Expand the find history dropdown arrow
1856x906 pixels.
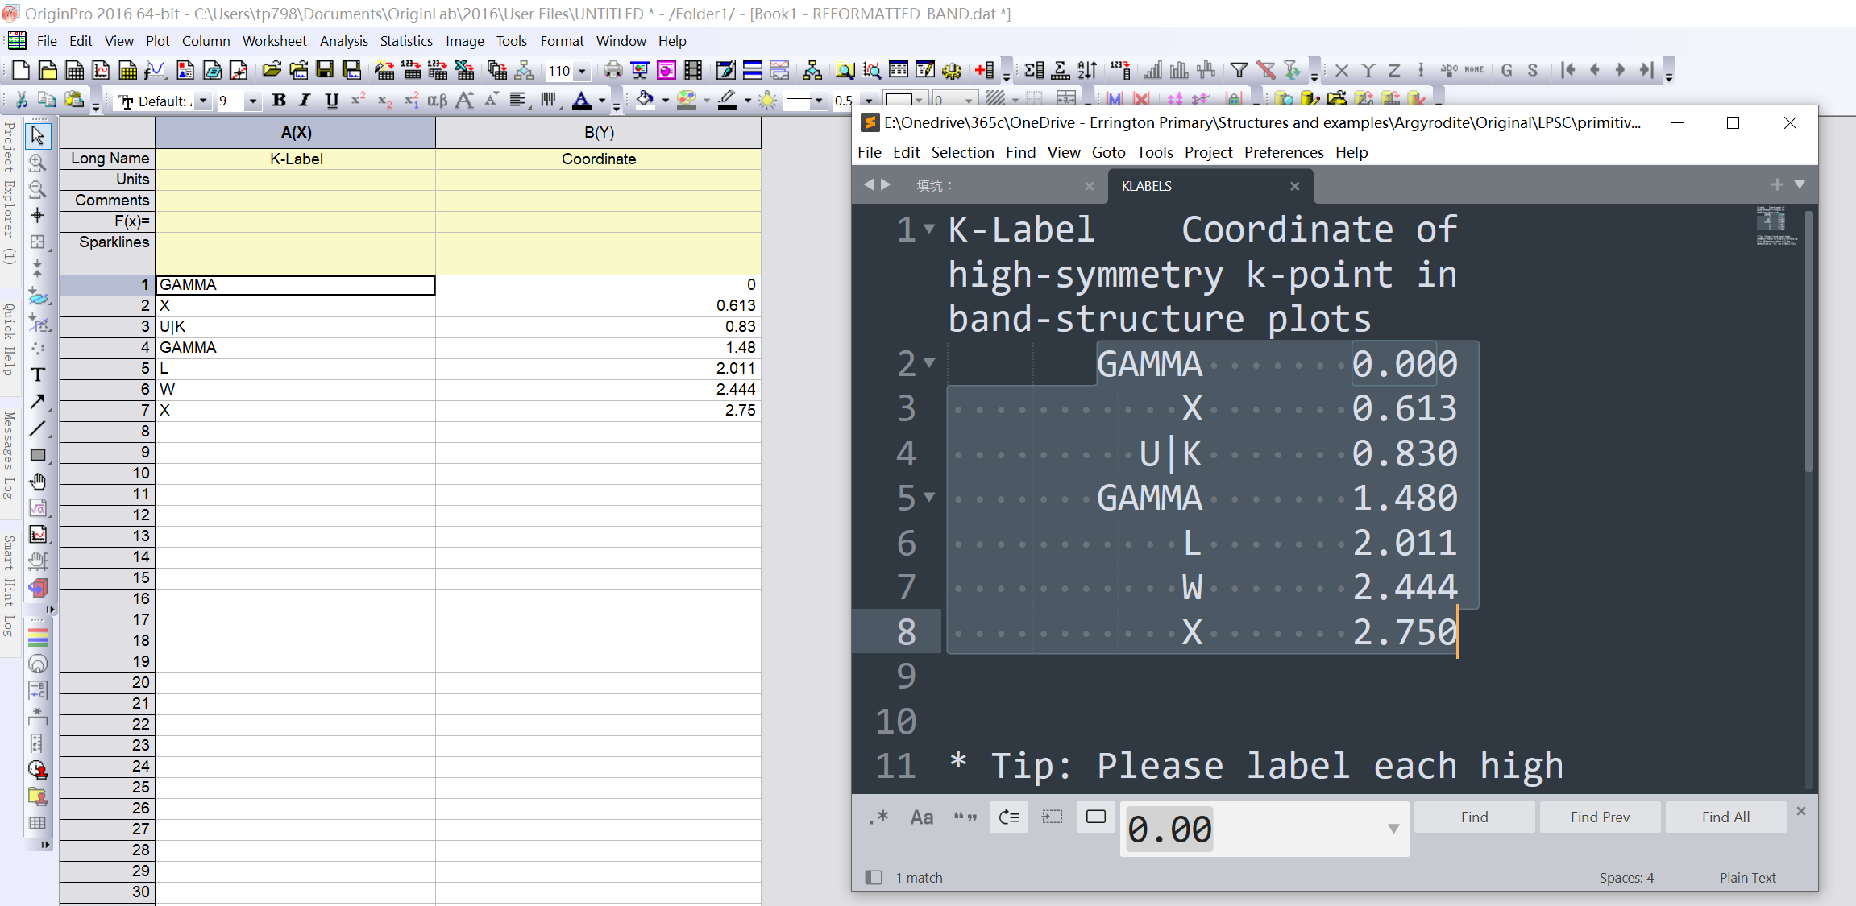[1393, 829]
